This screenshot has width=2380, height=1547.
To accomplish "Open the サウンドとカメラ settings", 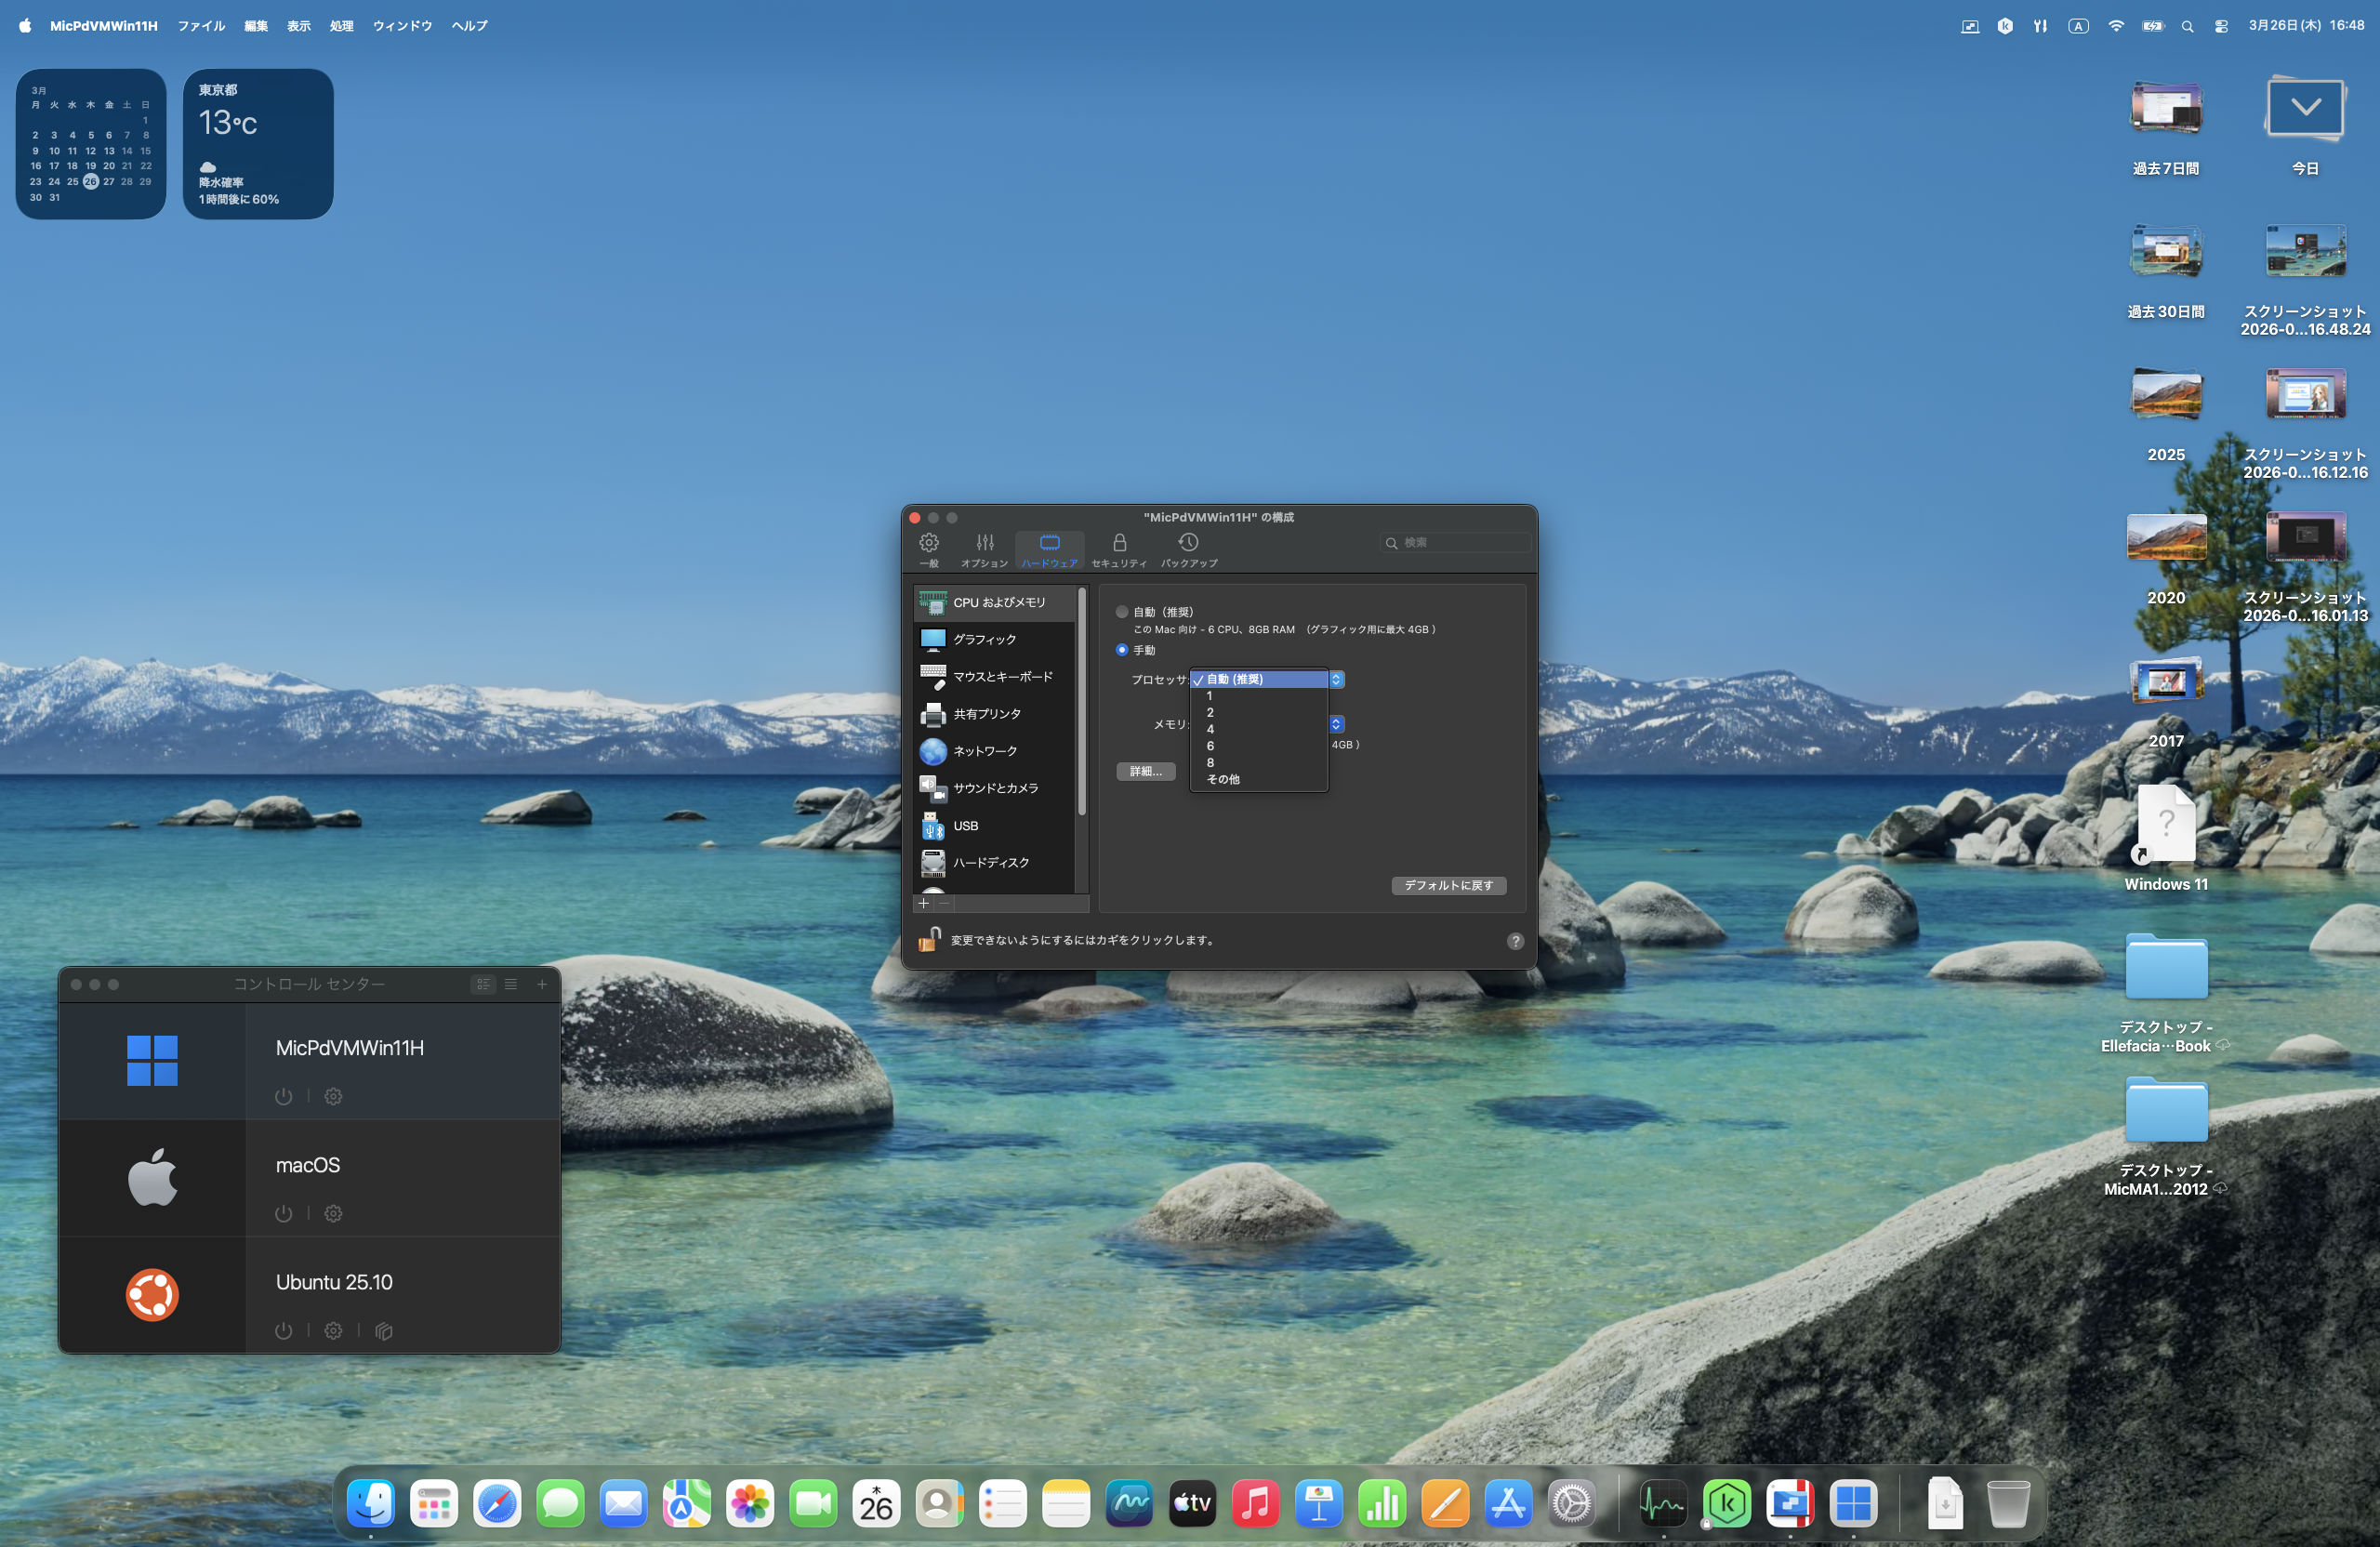I will (994, 788).
